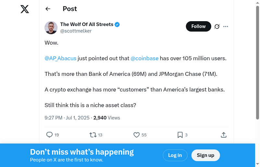Share the post via share icon

[x=224, y=135]
